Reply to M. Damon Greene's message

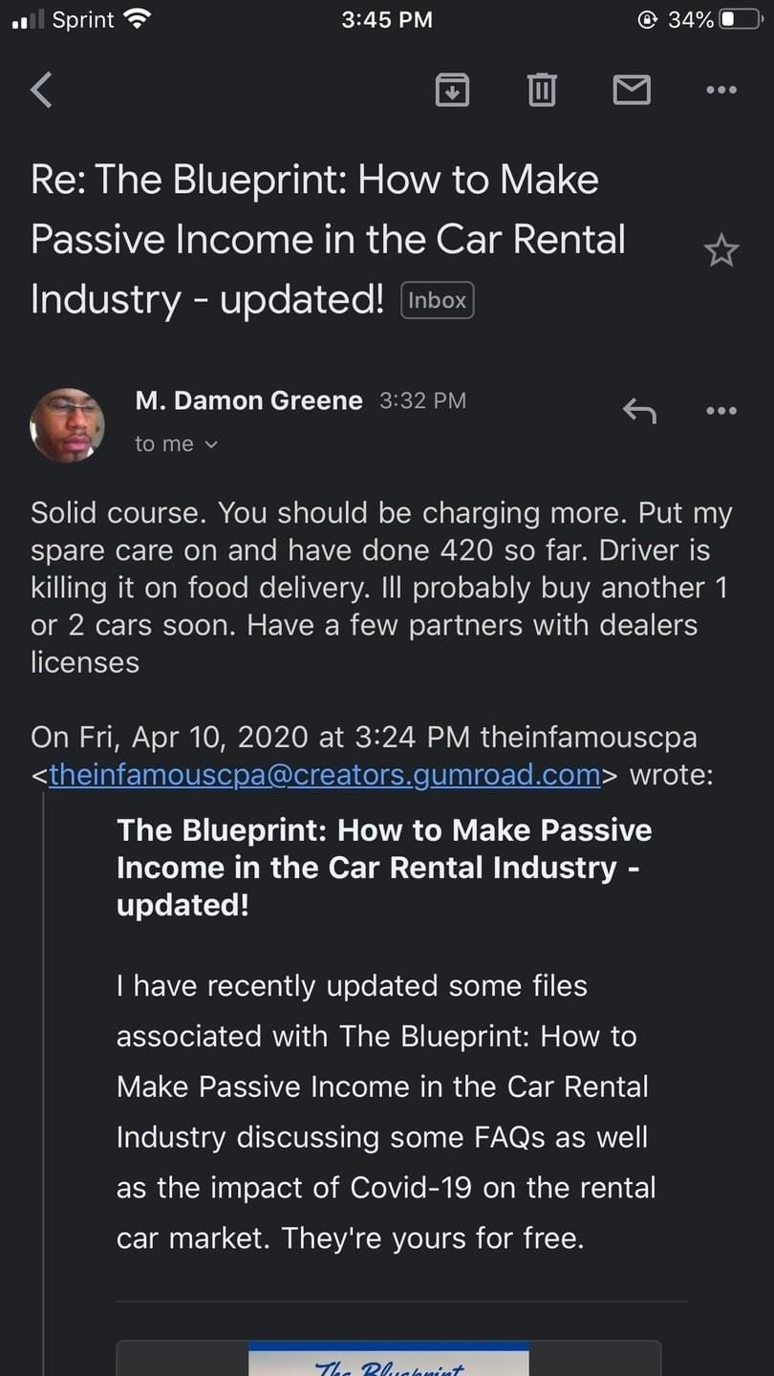(639, 411)
